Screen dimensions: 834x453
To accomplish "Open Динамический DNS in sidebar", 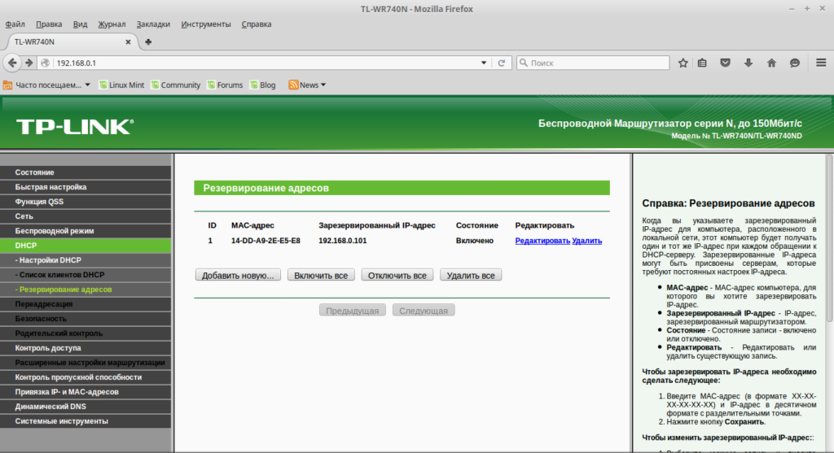I will 86,407.
